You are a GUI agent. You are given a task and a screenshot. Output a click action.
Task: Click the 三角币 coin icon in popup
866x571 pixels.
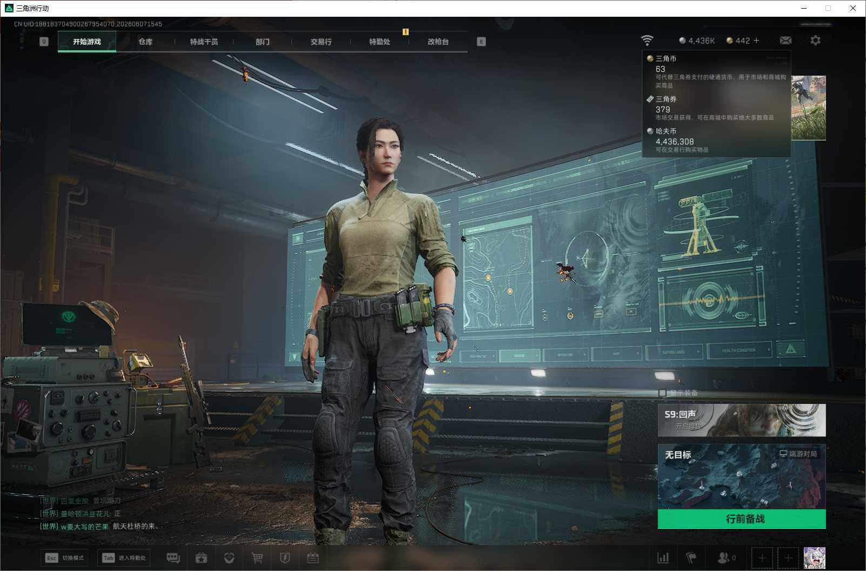click(x=650, y=58)
